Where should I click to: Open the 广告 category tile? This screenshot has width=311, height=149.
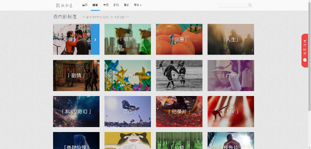(231, 76)
